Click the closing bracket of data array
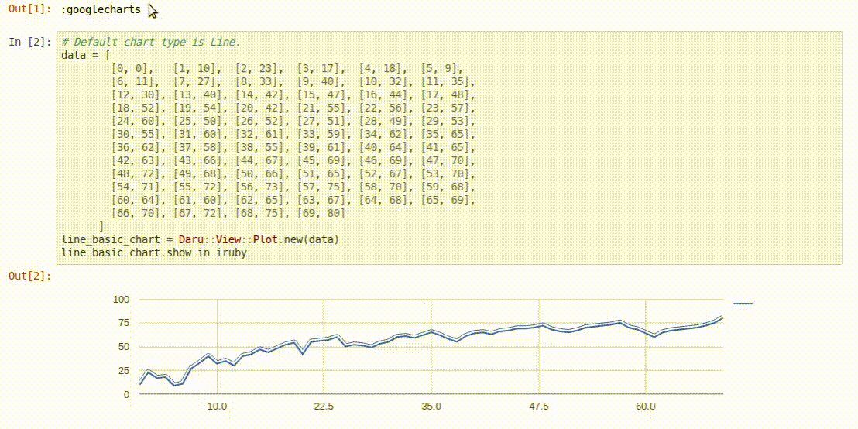Viewport: 858px width, 429px height. pyautogui.click(x=101, y=227)
